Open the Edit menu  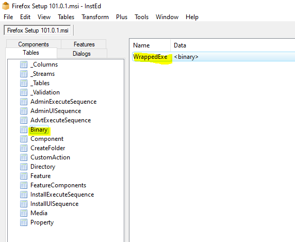pos(25,17)
